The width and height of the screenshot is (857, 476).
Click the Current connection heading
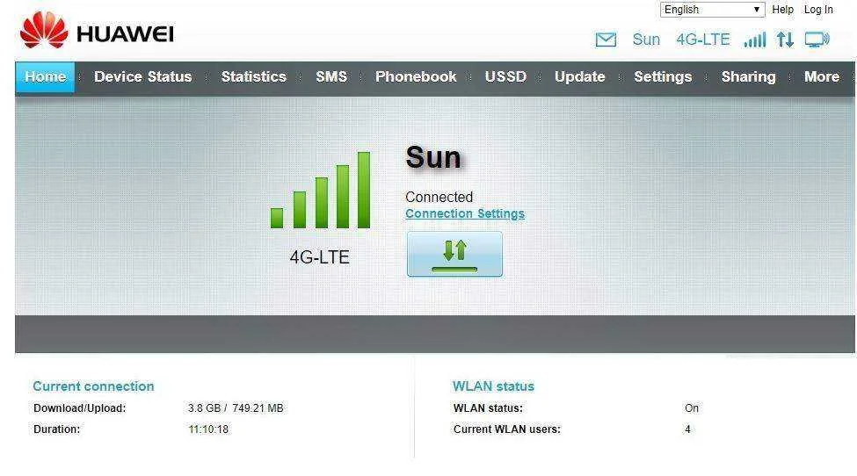click(93, 386)
